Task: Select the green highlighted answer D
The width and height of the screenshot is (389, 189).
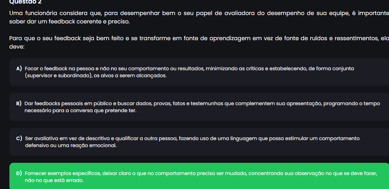Action: point(199,177)
